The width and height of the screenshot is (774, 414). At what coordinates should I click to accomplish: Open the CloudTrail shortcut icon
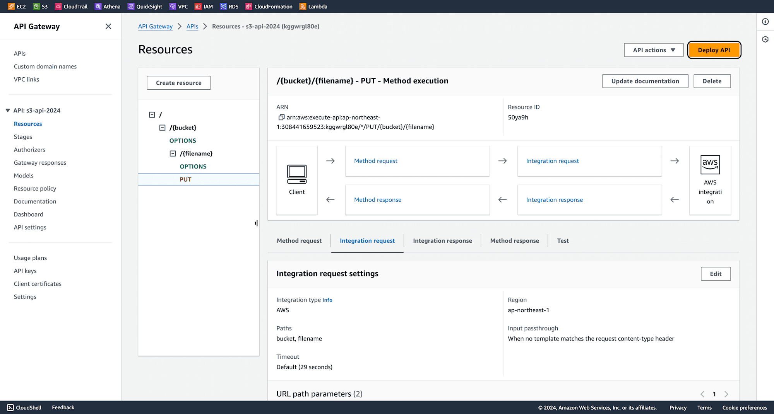(x=58, y=7)
